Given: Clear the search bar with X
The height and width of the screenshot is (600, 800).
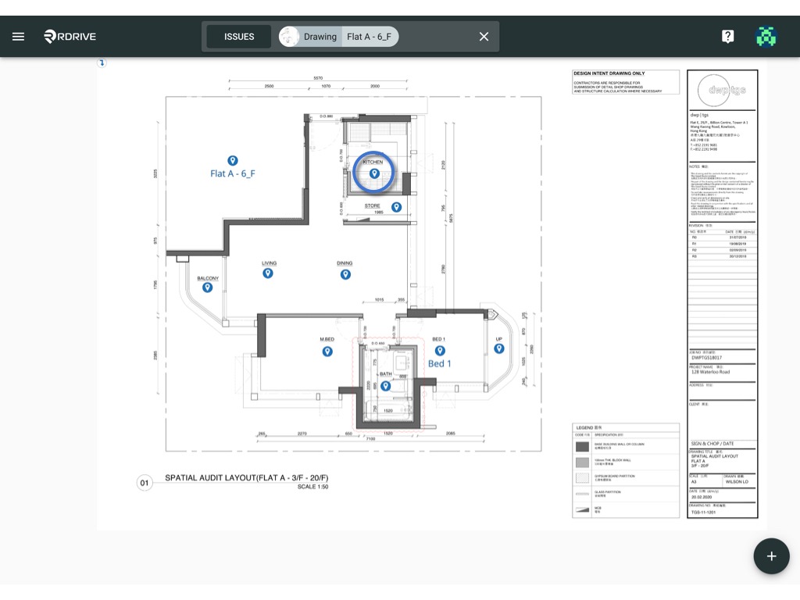Looking at the screenshot, I should 484,37.
